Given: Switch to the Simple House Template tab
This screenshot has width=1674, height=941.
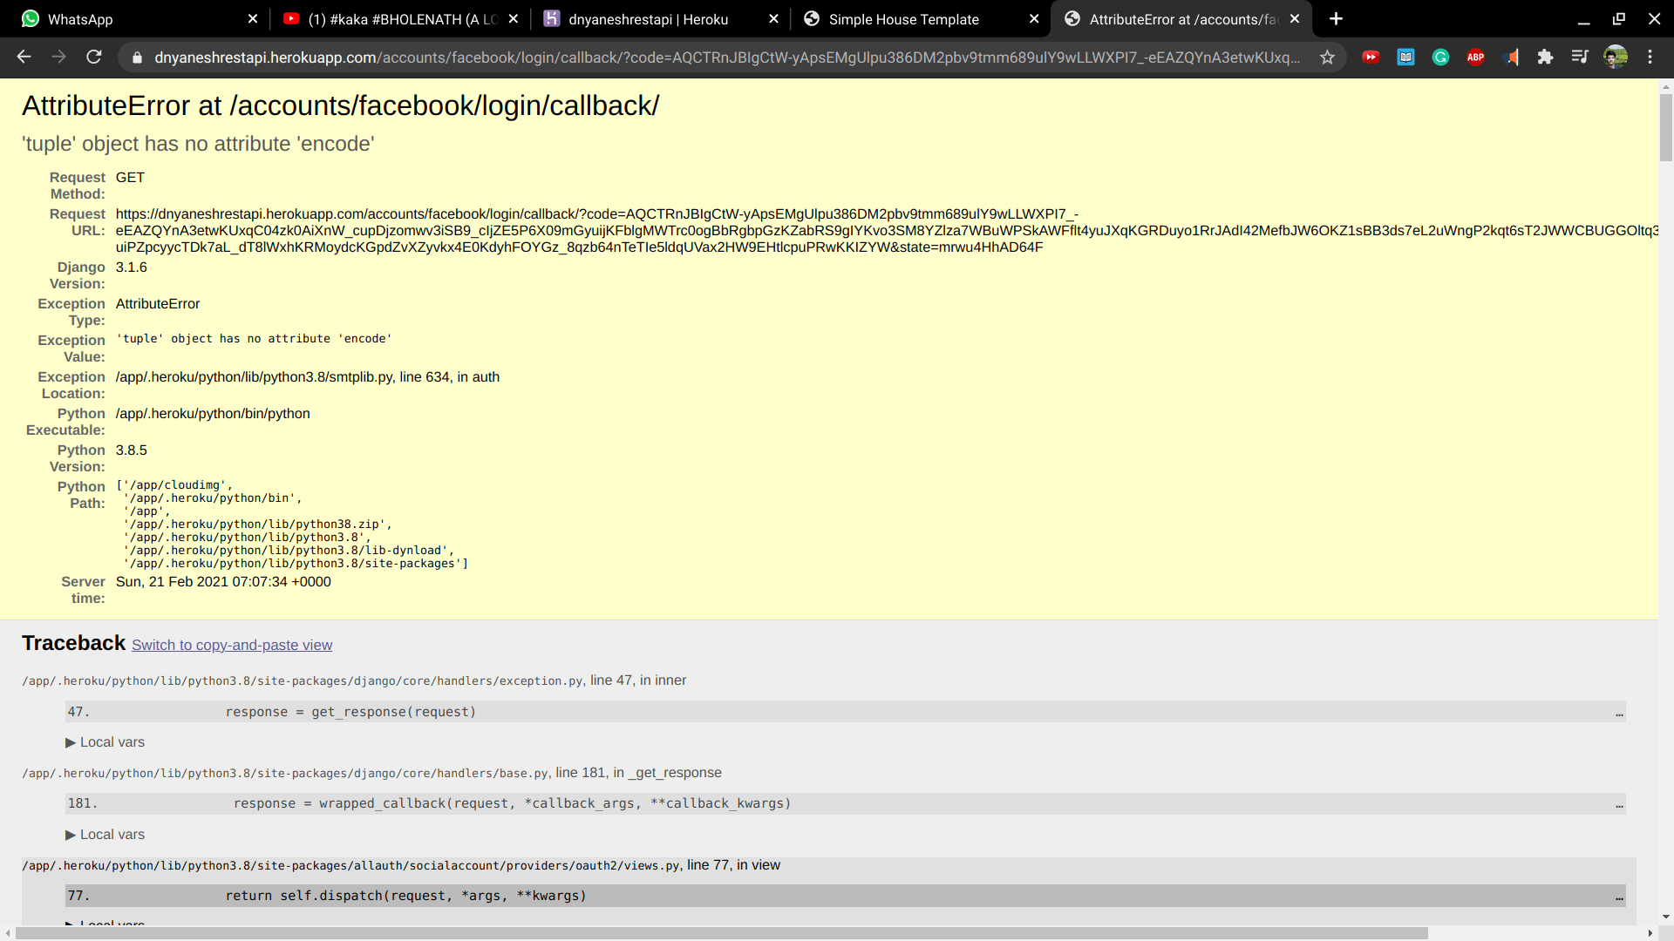Looking at the screenshot, I should (902, 18).
